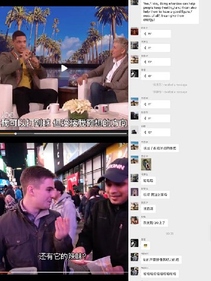211x281 pixels.
Task: Click the 00:20 timestamp in the chat
Action: pos(169,234)
